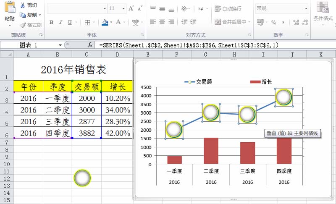Decrease font size with small A
This screenshot has height=204, width=336.
click(x=140, y=8)
